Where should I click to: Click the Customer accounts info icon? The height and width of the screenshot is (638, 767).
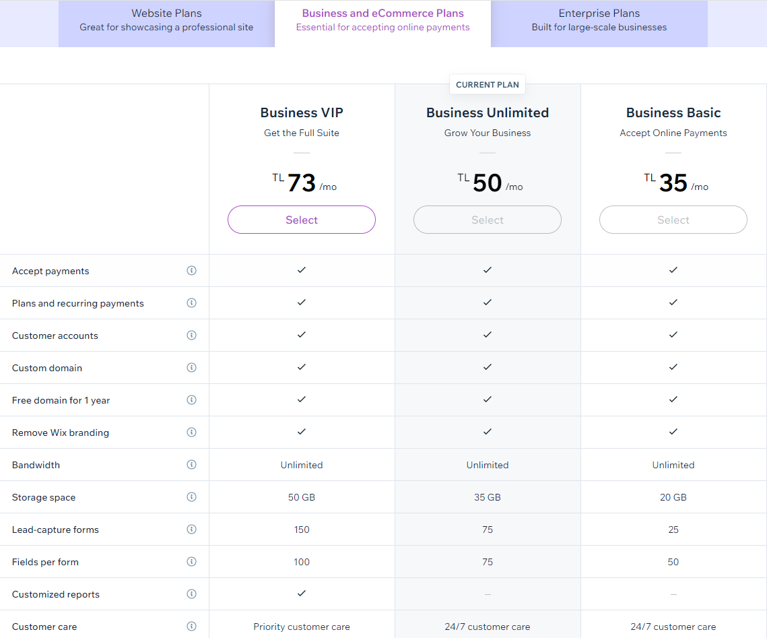191,336
